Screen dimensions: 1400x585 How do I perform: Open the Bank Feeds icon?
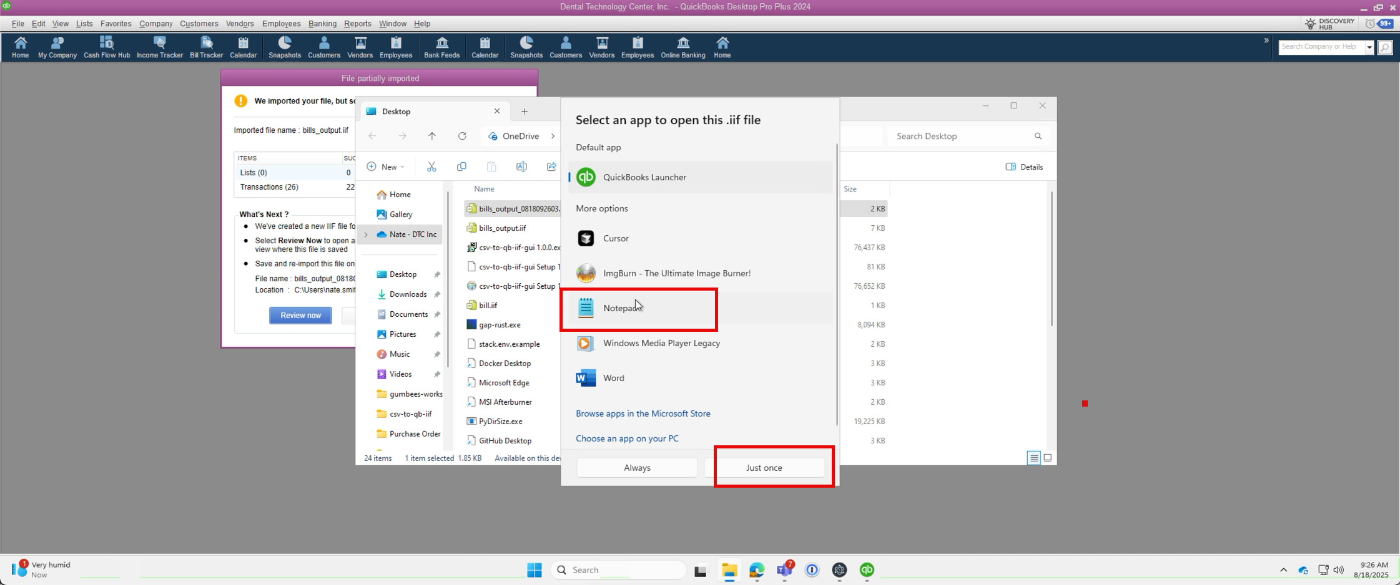(441, 47)
